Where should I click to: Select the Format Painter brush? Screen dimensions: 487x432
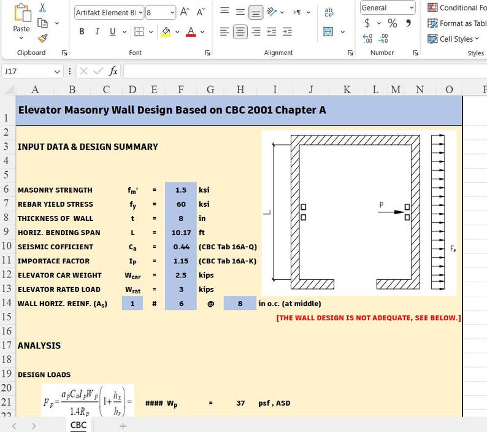42,38
